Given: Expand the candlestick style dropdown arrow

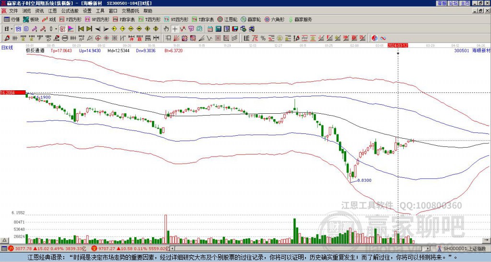Looking at the screenshot, I should [x=56, y=29].
